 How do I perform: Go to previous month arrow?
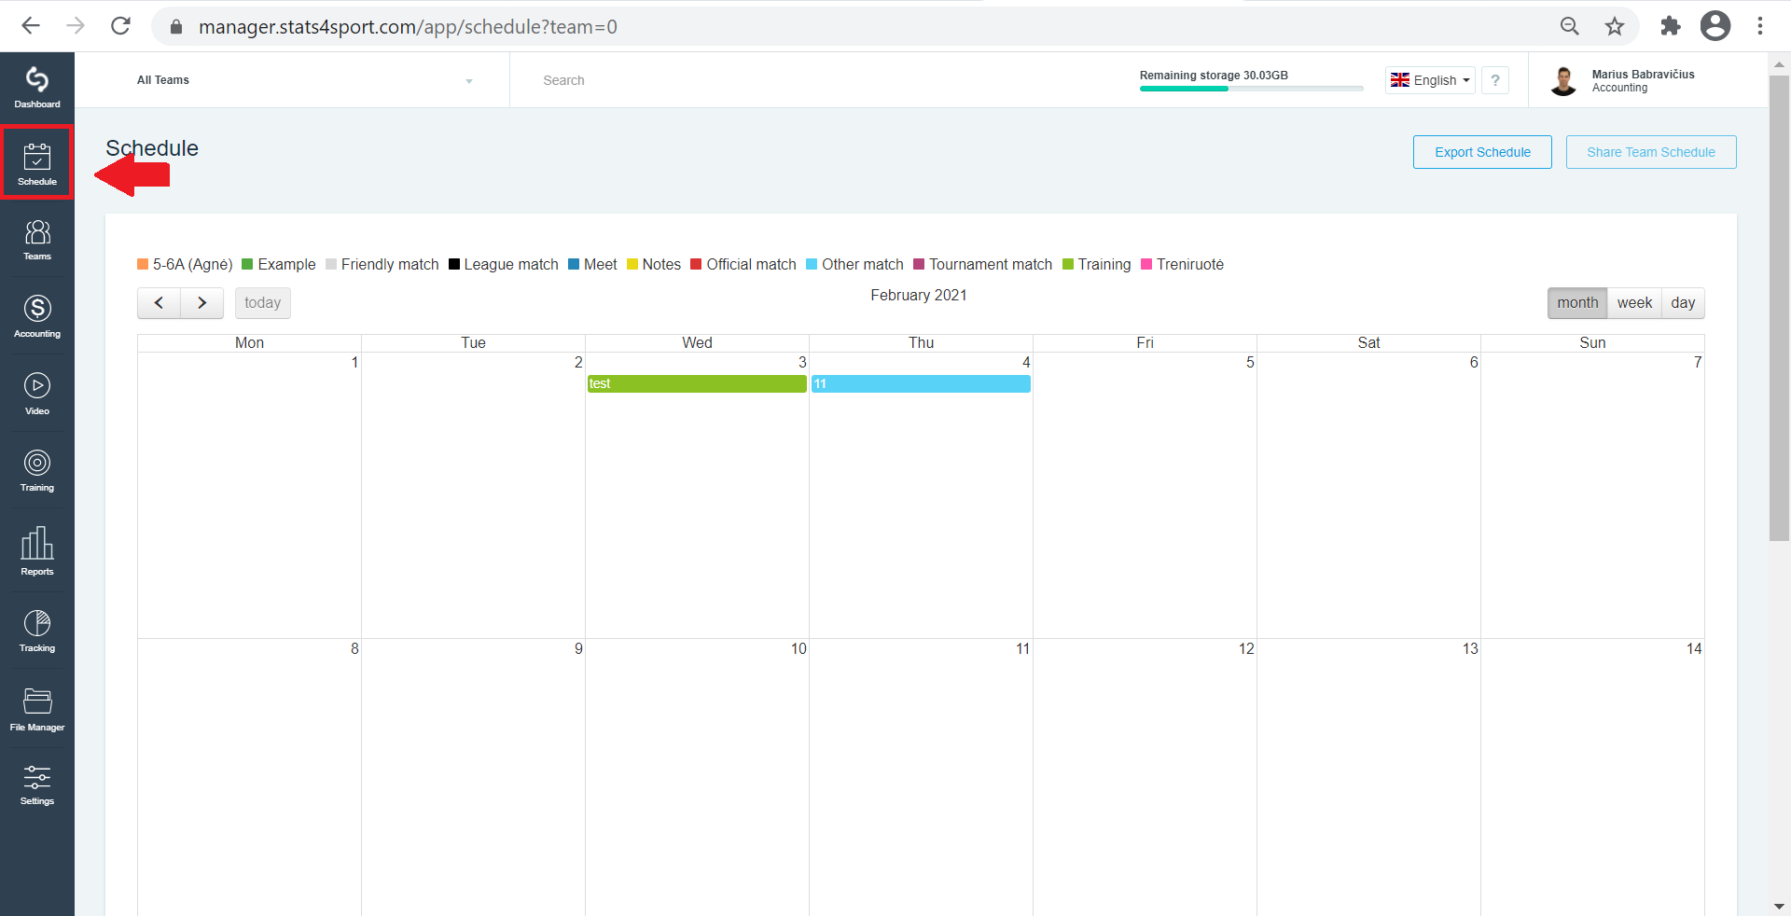(x=160, y=303)
